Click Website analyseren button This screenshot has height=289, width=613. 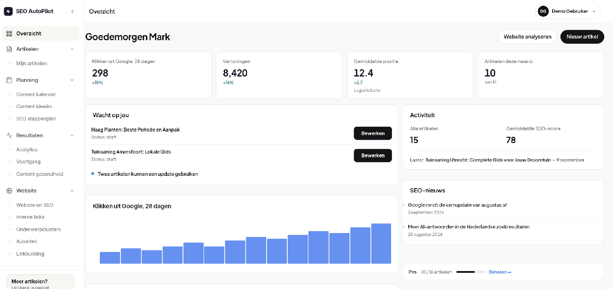tap(527, 37)
